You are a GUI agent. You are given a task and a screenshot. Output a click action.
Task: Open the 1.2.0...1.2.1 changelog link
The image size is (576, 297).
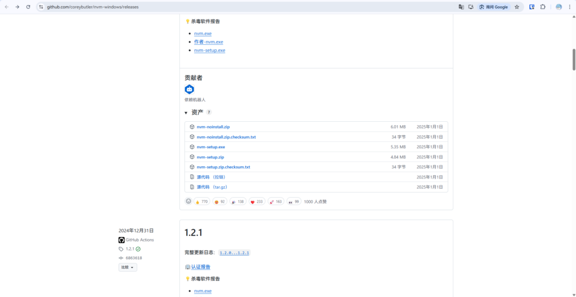click(x=234, y=253)
